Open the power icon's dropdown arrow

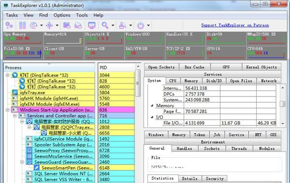148,25
